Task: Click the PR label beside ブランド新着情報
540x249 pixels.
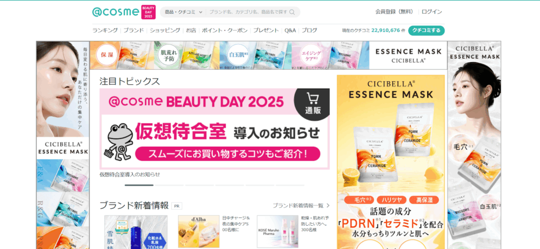Action: pyautogui.click(x=177, y=206)
